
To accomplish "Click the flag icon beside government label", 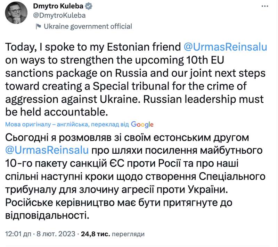I will click(39, 26).
